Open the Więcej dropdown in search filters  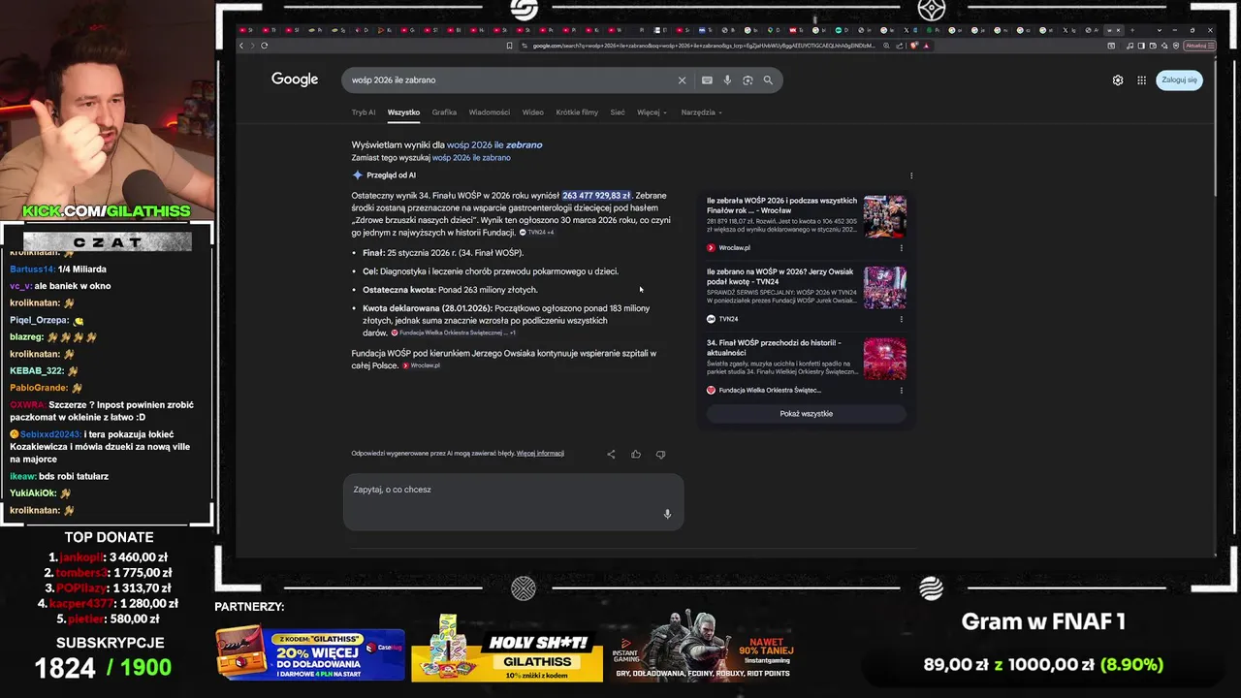tap(652, 112)
